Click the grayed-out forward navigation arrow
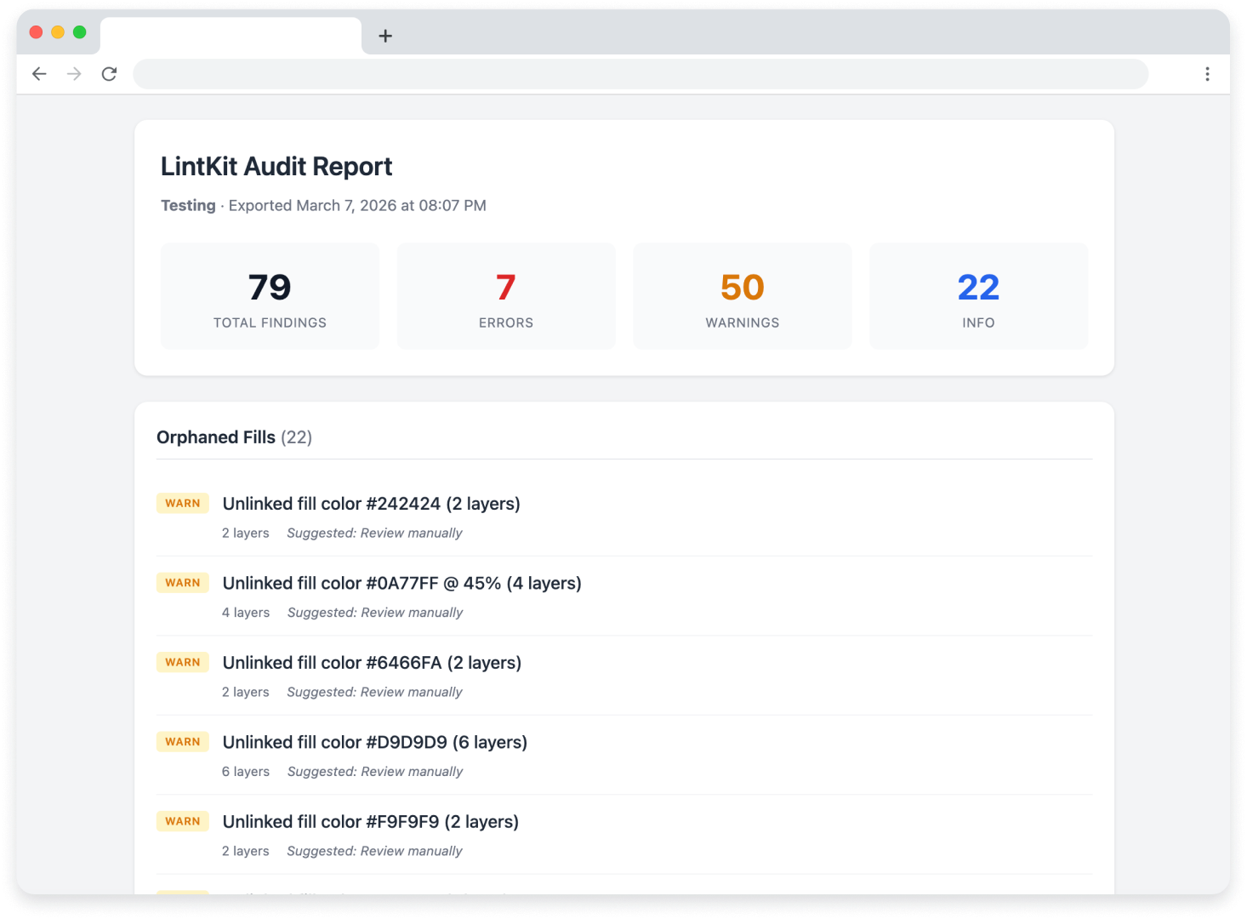Viewport: 1247px width, 919px height. pyautogui.click(x=74, y=74)
